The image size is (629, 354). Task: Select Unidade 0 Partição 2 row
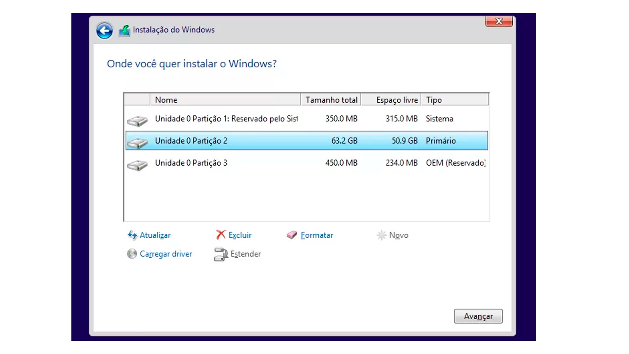(x=307, y=141)
